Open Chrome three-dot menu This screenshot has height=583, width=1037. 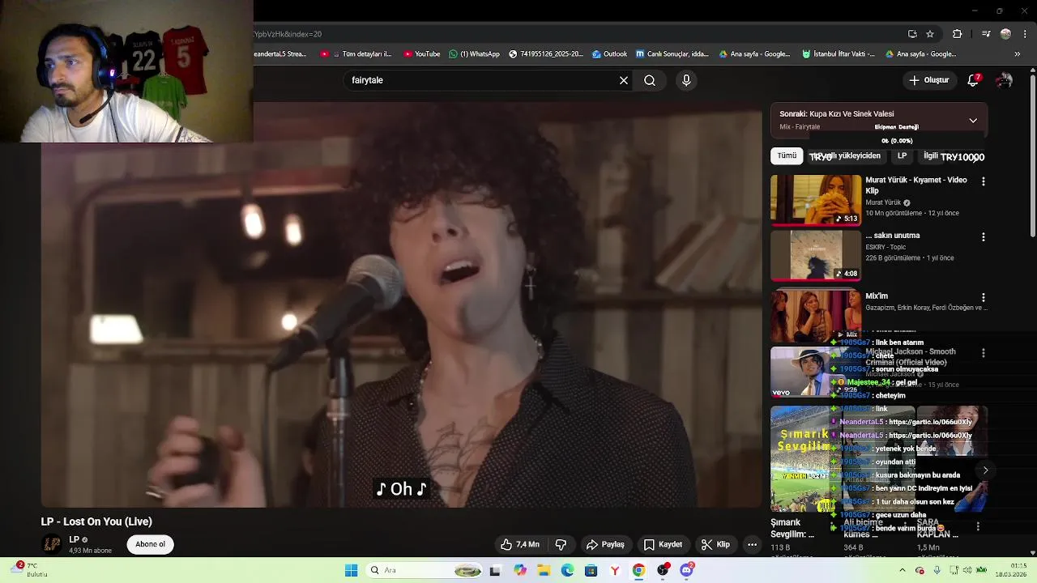pyautogui.click(x=1026, y=34)
